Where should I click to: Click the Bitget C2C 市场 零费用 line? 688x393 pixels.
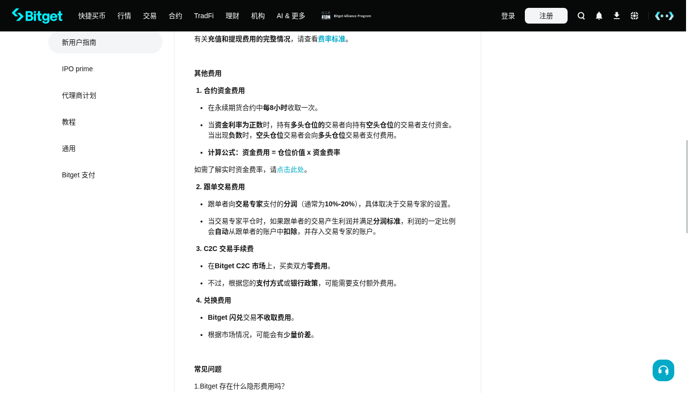[271, 266]
